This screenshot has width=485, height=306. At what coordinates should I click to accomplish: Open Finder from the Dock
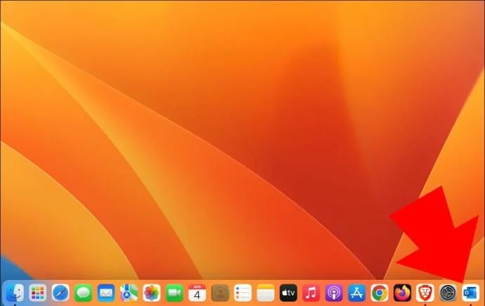click(x=15, y=293)
